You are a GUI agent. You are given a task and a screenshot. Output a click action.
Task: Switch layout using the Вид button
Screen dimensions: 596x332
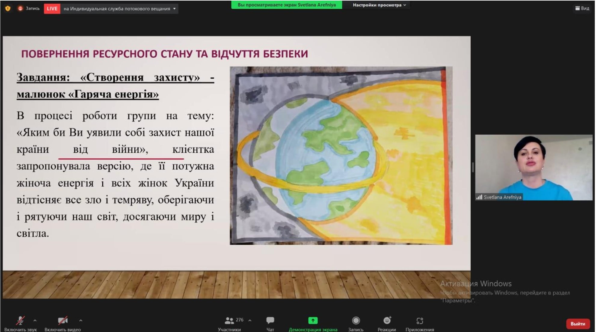(582, 8)
